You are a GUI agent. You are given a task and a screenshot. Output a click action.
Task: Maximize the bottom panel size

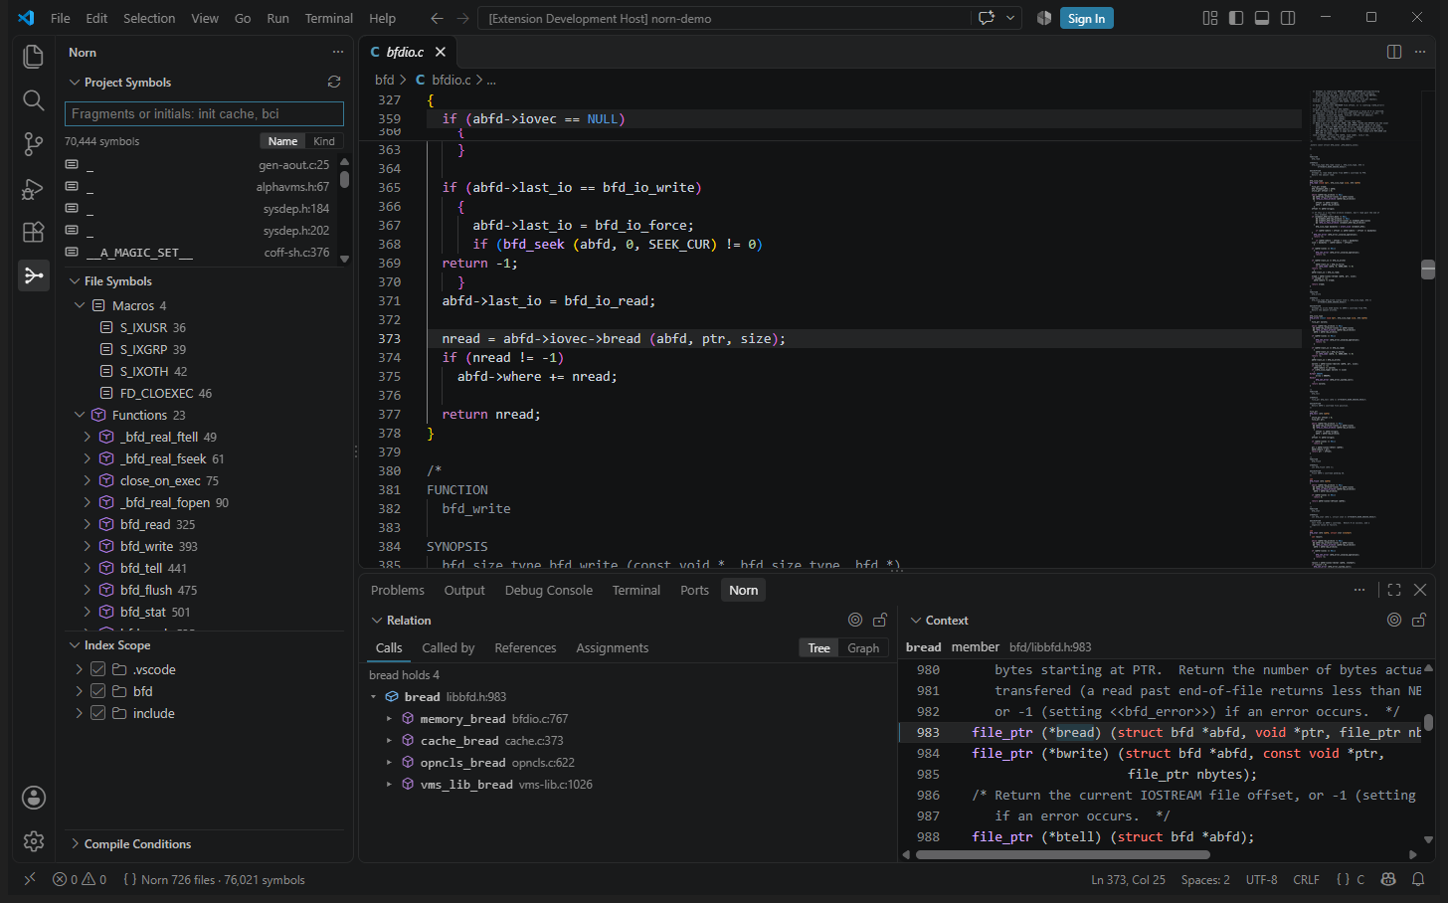coord(1394,590)
